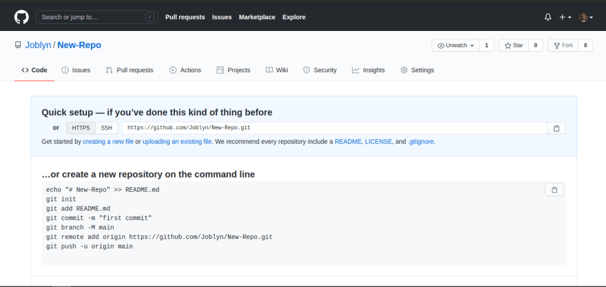This screenshot has height=287, width=606.
Task: Open Issues in the top navigation bar
Action: [x=222, y=17]
